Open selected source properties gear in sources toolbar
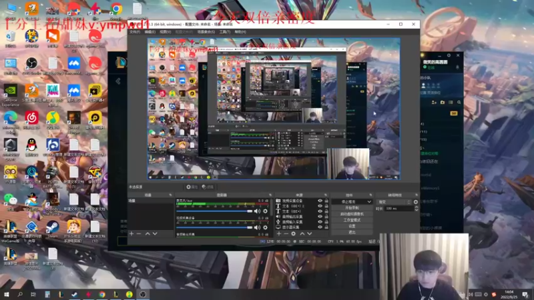Screen dimensions: 534x300 point(293,234)
